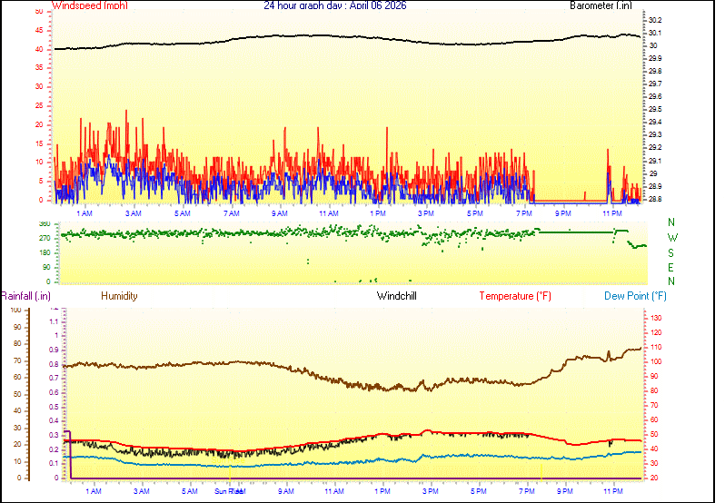Click the Windspeed (mph) axis label
Viewport: 725px width, 503px height.
(90, 5)
